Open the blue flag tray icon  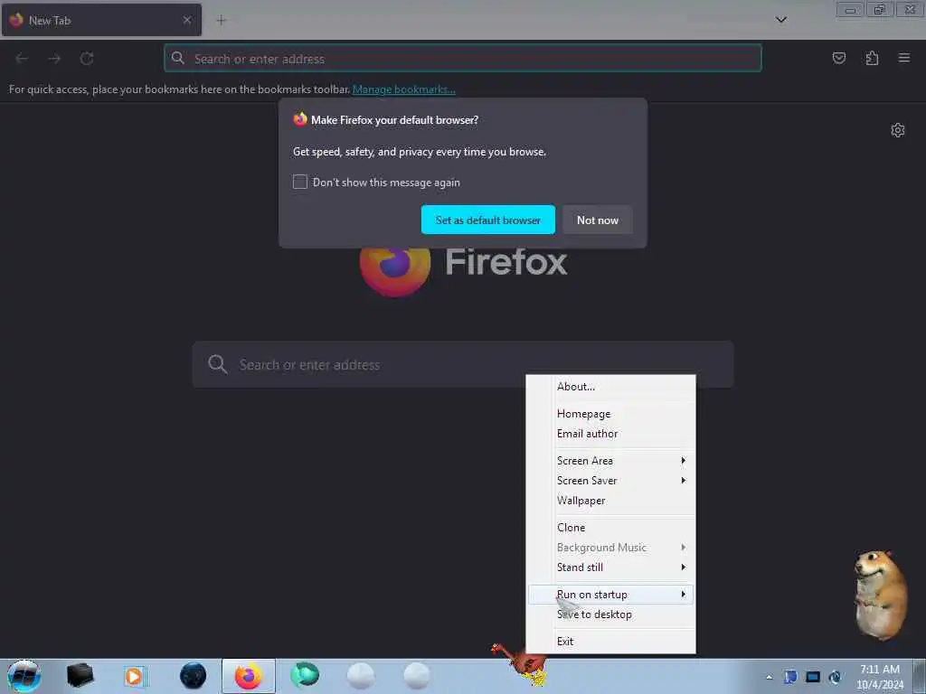point(790,677)
